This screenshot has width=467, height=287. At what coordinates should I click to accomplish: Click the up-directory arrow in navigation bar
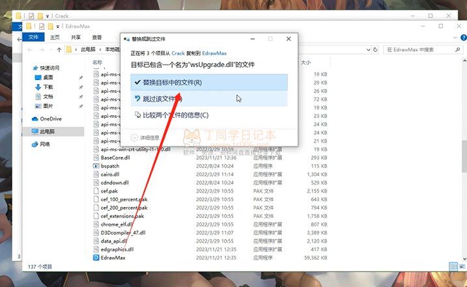[59, 49]
